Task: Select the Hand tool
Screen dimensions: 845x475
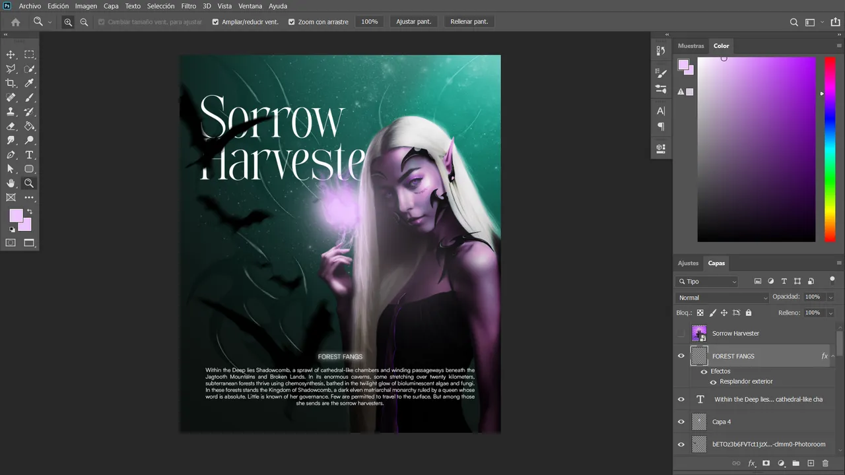Action: coord(11,183)
